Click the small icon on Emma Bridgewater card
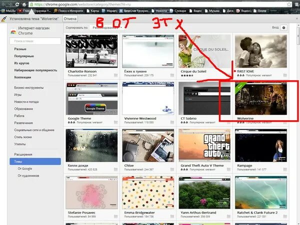 click(172, 216)
